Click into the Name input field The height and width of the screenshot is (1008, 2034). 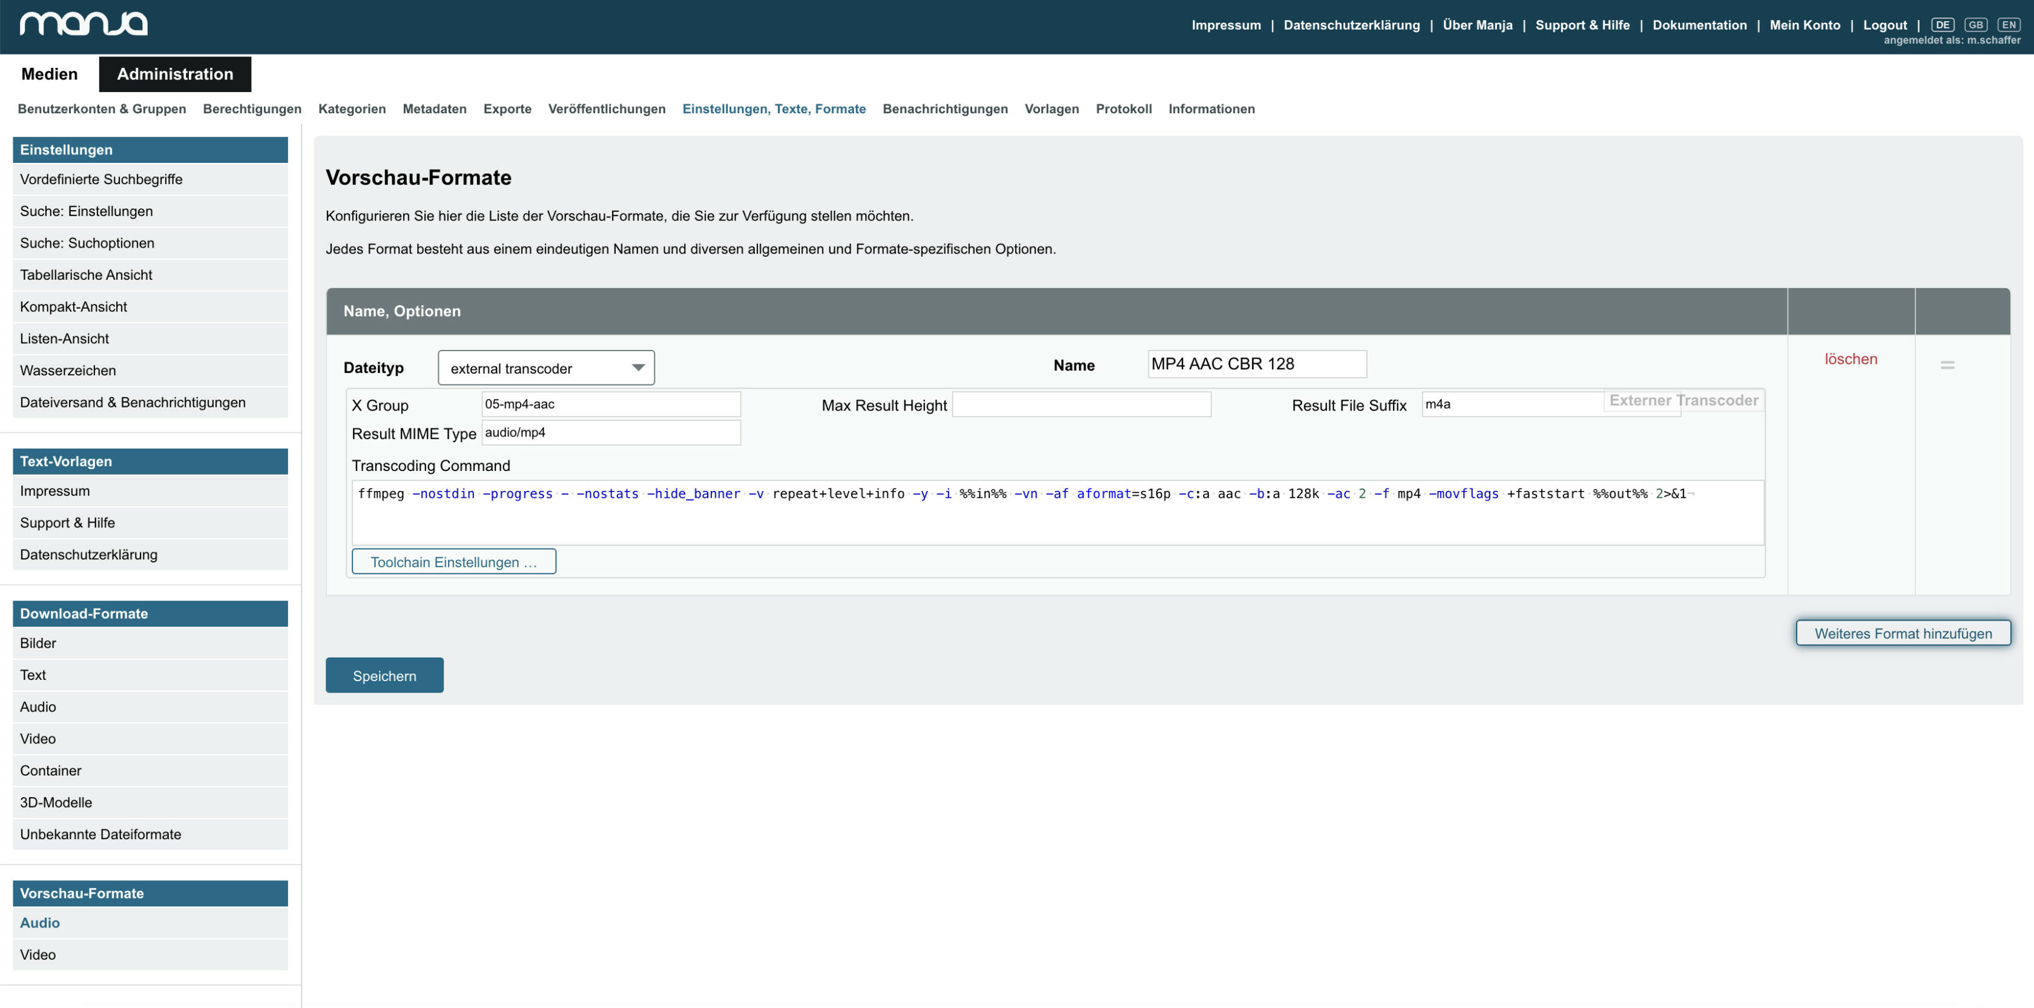[1256, 364]
